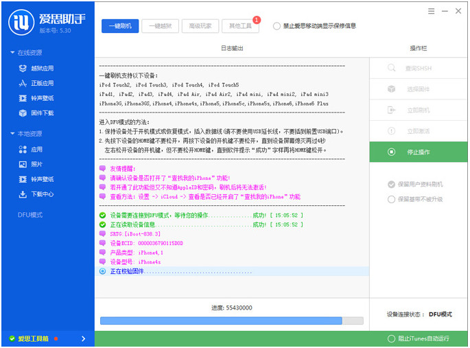The height and width of the screenshot is (348, 470).
Task: Switch to the 高级玩家 tab
Action: (x=200, y=26)
